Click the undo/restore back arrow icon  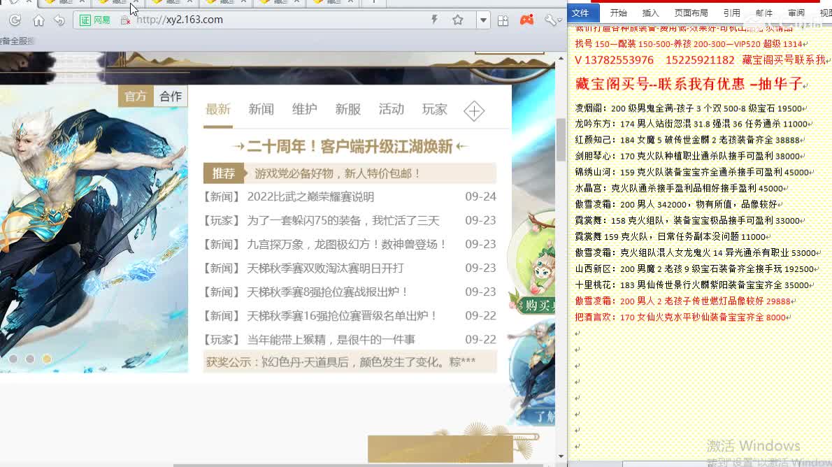coord(59,20)
